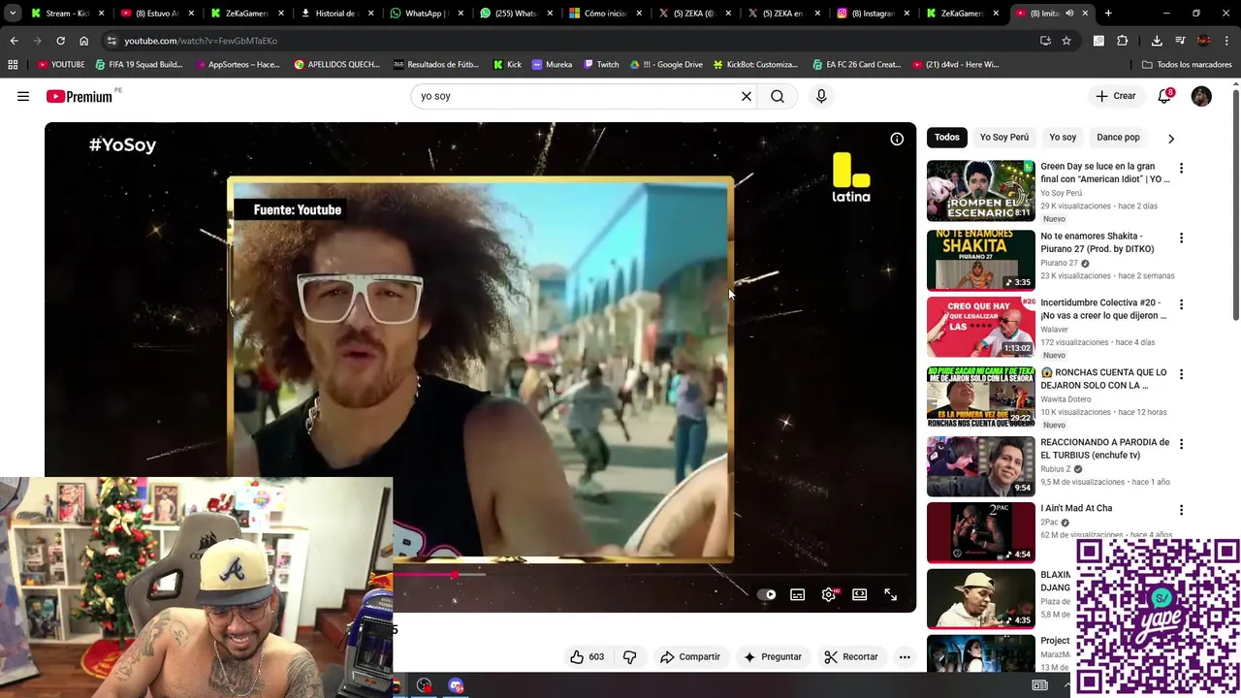Open Green Day American Idiot thumbnail
The width and height of the screenshot is (1241, 698).
pos(981,191)
